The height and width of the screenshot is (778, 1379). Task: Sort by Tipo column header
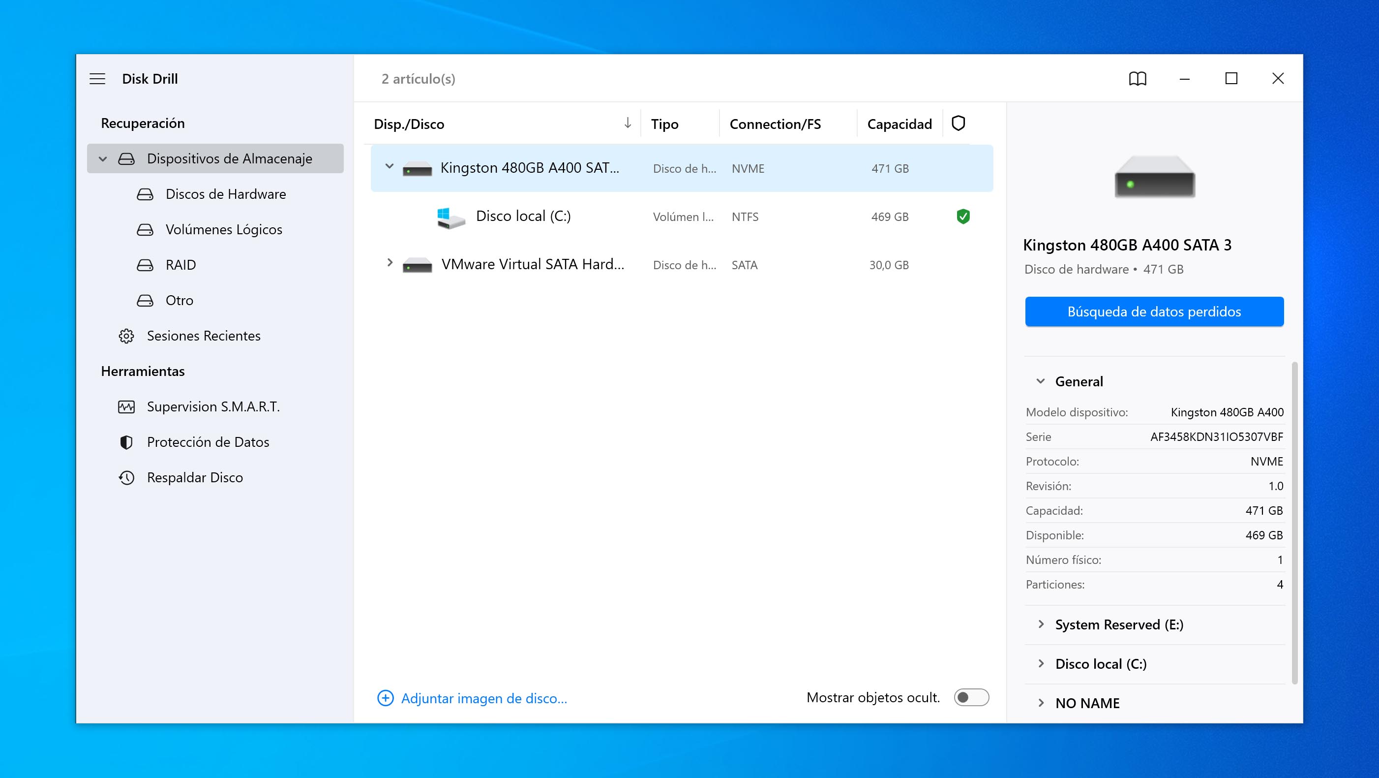pos(664,124)
